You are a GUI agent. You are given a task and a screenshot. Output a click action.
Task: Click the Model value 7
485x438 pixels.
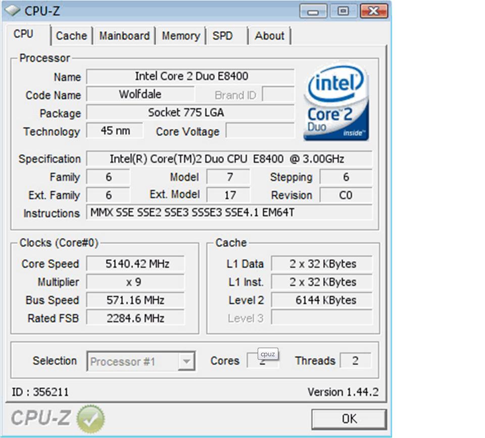pyautogui.click(x=228, y=177)
